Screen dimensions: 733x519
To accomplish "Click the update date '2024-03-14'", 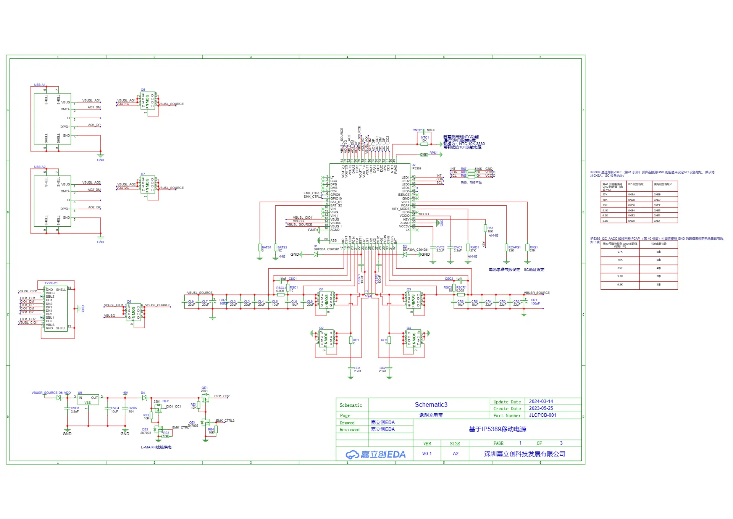I will pos(541,401).
